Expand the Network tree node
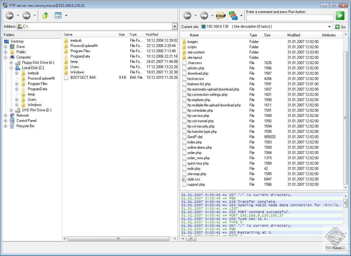The image size is (351, 256). coord(6,115)
